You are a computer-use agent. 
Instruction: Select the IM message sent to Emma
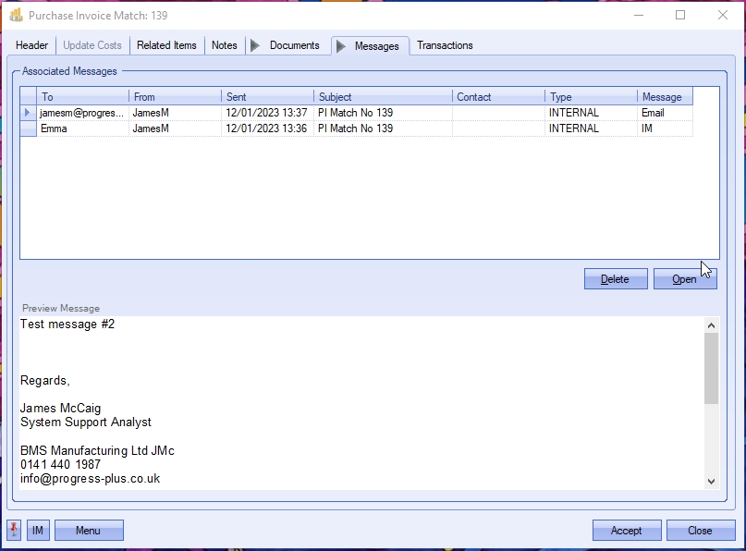pos(83,129)
